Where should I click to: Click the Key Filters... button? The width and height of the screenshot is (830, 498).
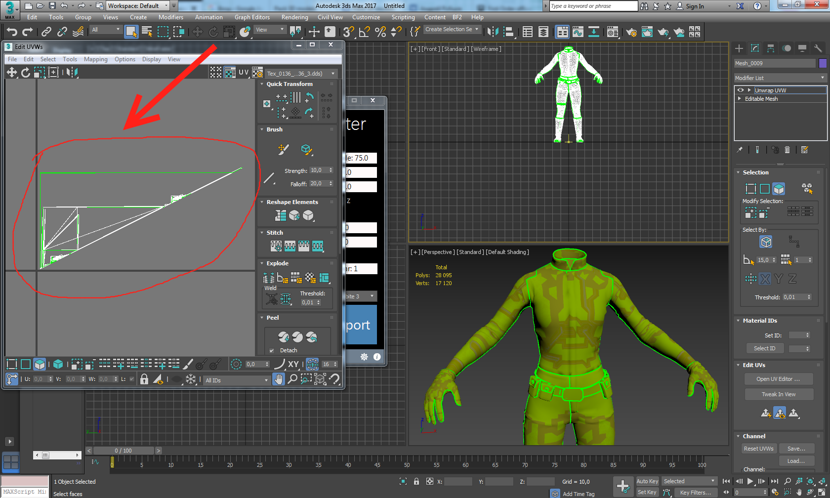[x=696, y=492]
